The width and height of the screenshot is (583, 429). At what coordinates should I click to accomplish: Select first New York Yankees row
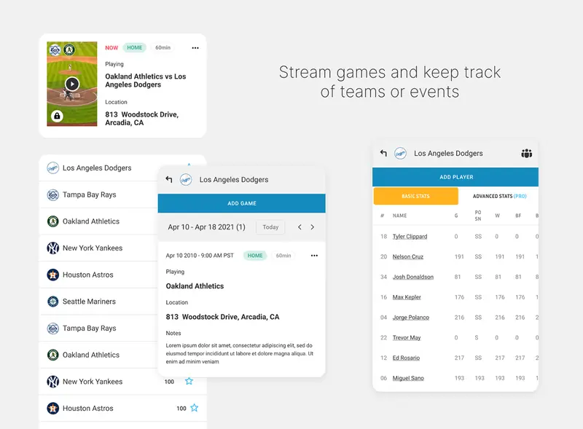98,248
